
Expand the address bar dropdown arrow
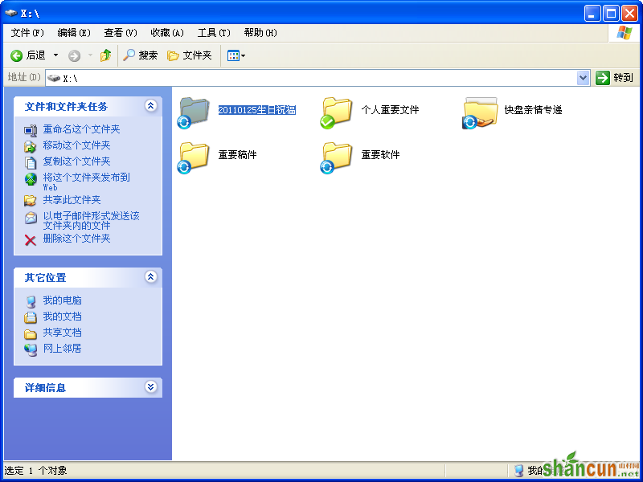coord(584,78)
